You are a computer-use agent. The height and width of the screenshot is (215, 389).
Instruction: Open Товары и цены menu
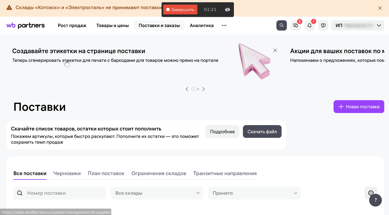[x=113, y=25]
